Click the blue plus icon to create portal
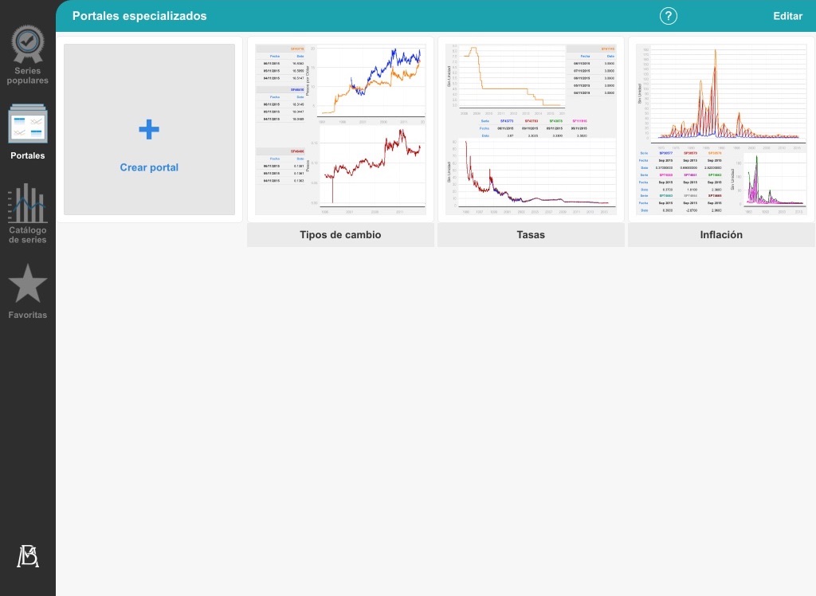This screenshot has height=596, width=816. tap(149, 130)
